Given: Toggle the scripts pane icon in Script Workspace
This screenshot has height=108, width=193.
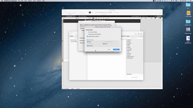Looking at the screenshot, I should 139,34.
